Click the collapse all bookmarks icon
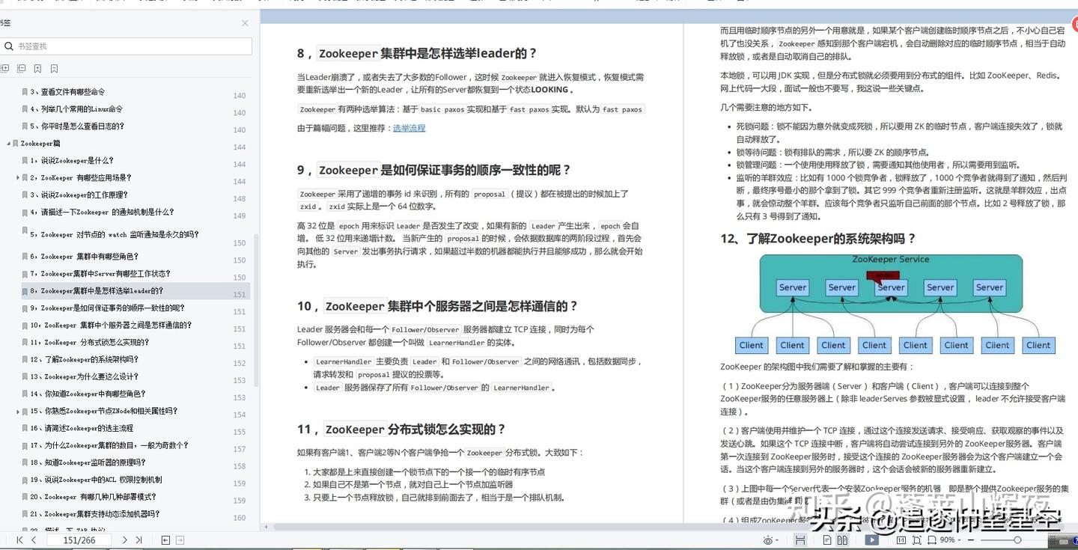Screen dimensions: 1078x550 (21, 68)
